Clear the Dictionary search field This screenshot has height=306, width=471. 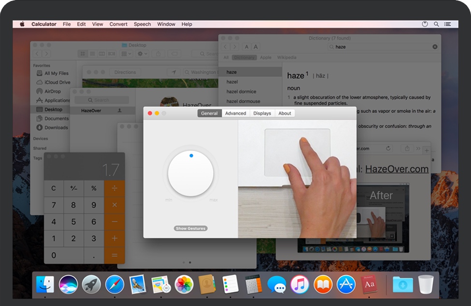[435, 47]
